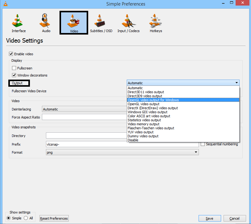251x224 pixels.
Task: Choose Disable in the output list
Action: pyautogui.click(x=183, y=140)
